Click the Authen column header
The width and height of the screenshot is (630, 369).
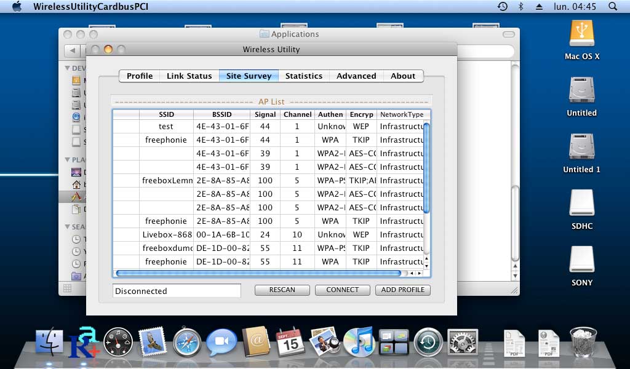[330, 114]
